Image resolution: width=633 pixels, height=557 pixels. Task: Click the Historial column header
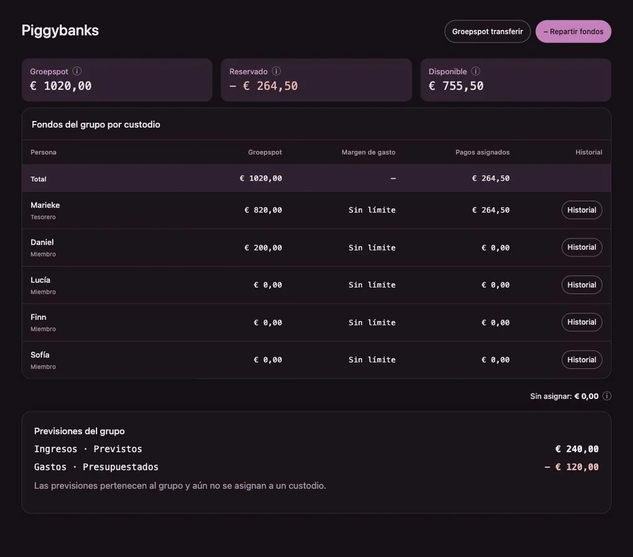pos(588,152)
